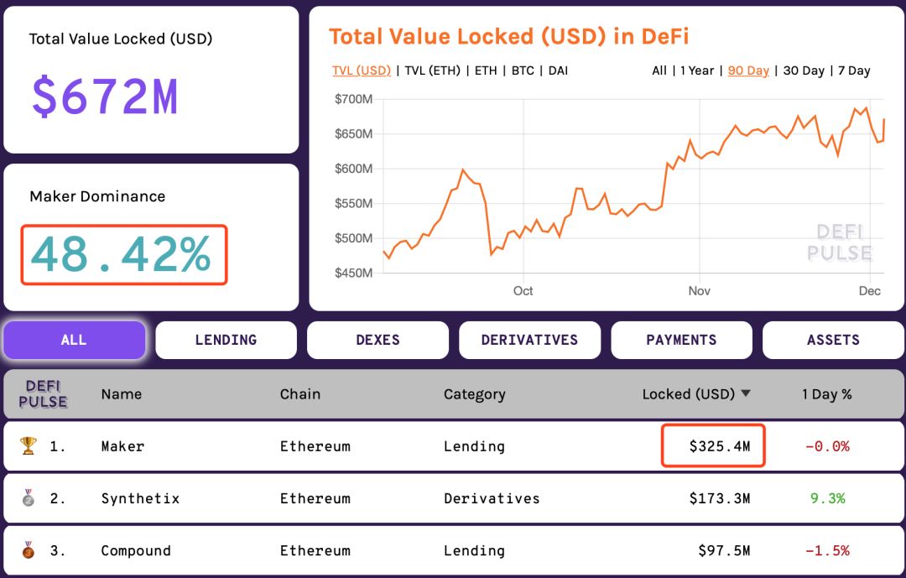The width and height of the screenshot is (906, 578).
Task: Click rank number 2. in Synthetix row
Action: pyautogui.click(x=57, y=498)
